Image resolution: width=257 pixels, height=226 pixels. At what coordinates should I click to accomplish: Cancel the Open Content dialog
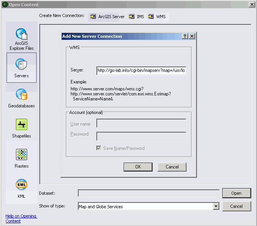[x=237, y=206]
